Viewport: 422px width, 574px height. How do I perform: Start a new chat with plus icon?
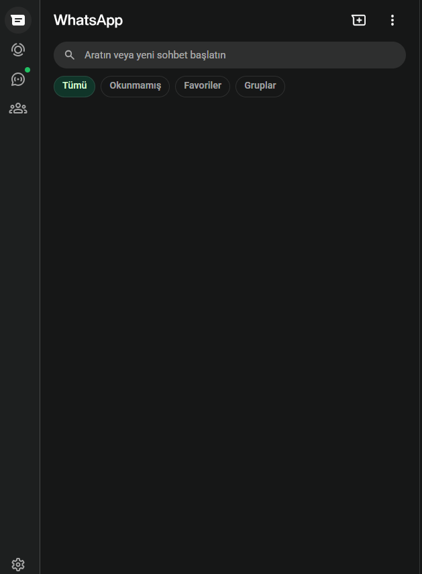(x=359, y=20)
